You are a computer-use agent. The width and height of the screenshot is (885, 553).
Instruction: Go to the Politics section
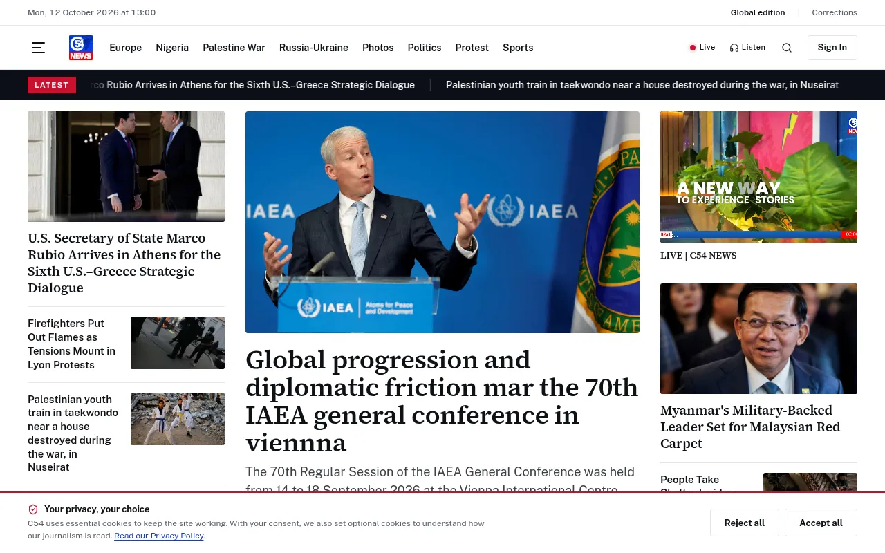coord(425,48)
